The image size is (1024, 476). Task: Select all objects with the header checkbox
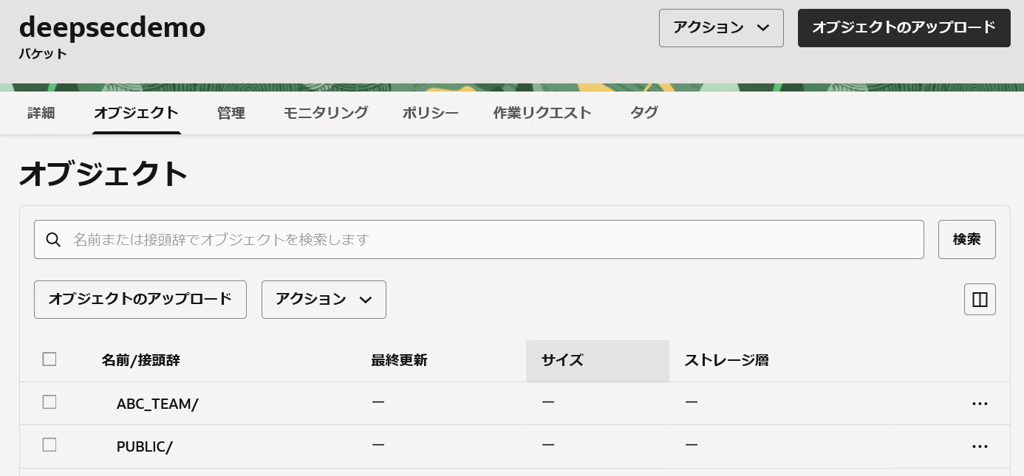(x=50, y=359)
